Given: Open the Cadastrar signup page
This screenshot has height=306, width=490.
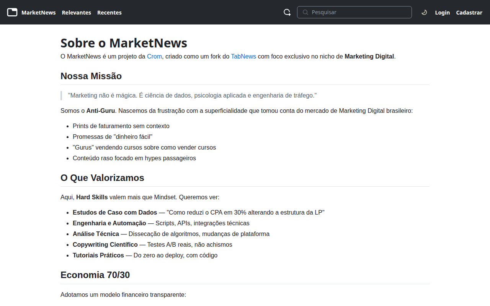Looking at the screenshot, I should [469, 13].
